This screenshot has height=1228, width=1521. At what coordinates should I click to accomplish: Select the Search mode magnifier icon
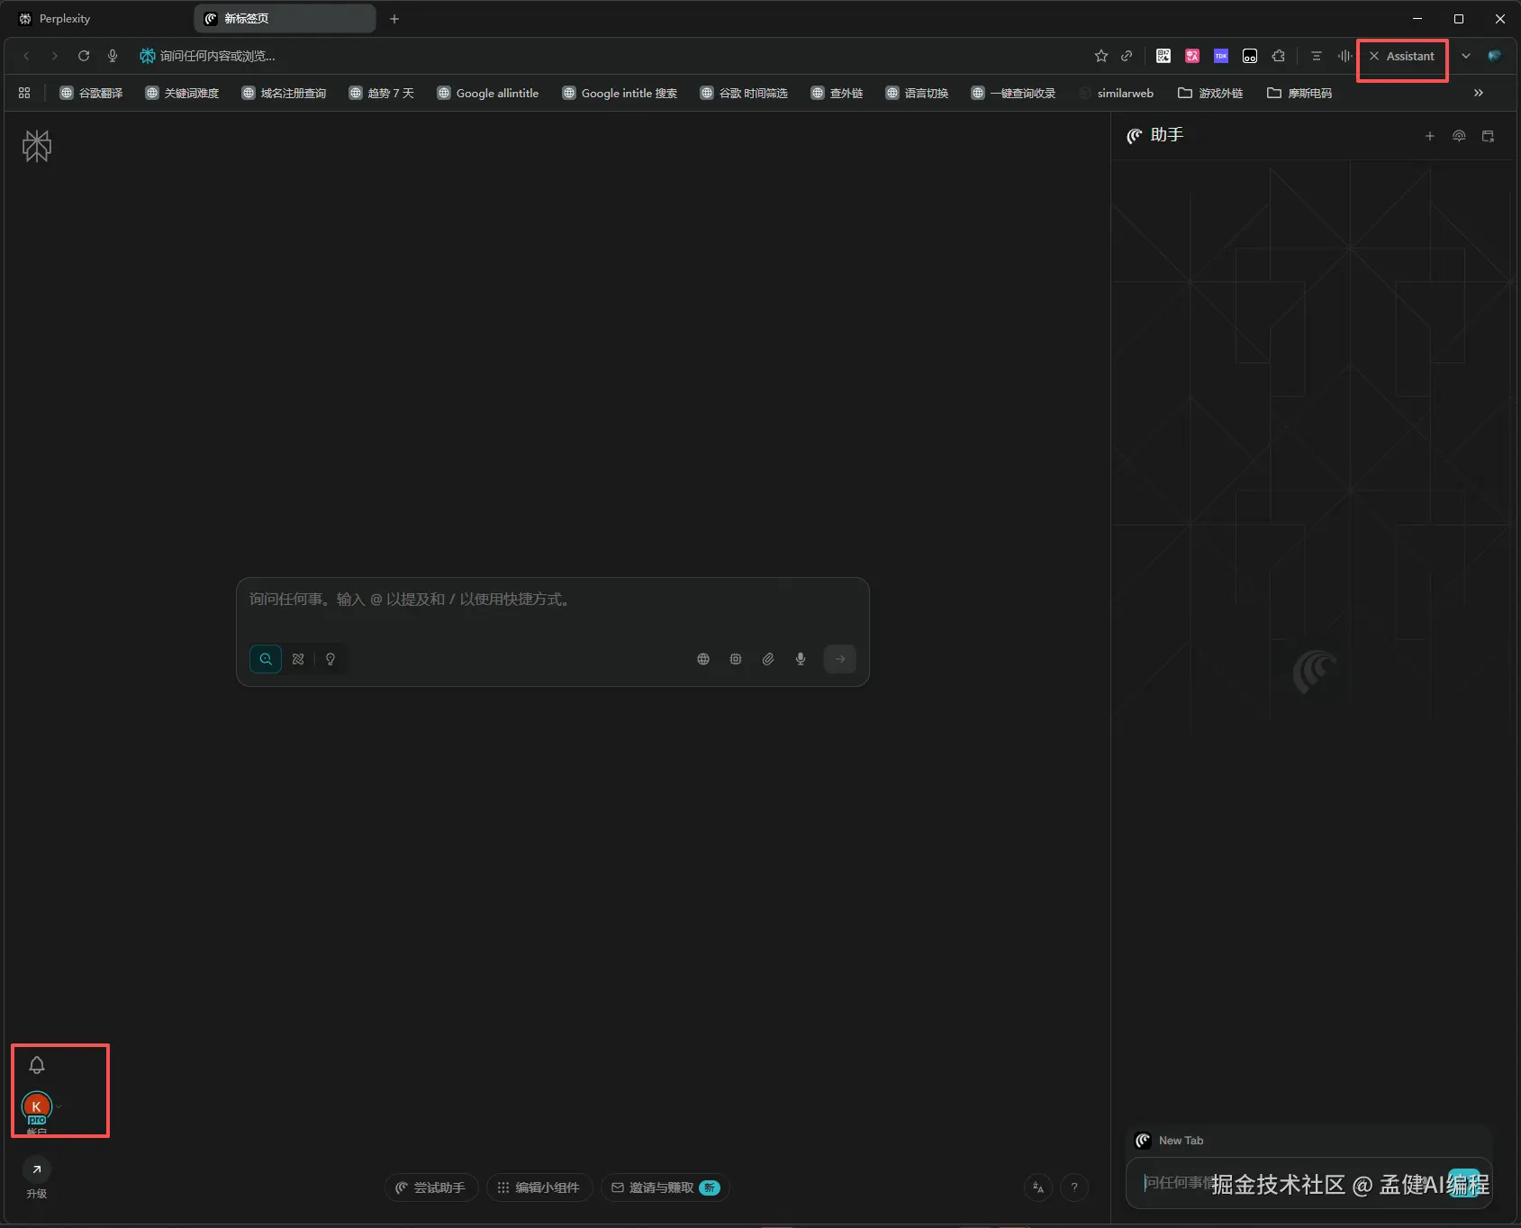(x=266, y=659)
